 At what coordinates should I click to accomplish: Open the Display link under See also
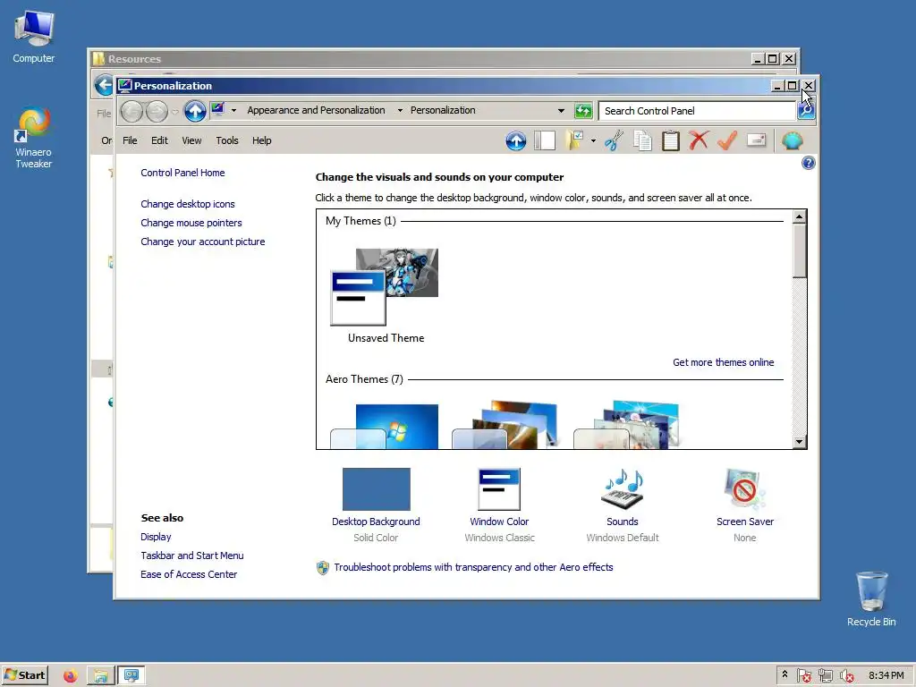click(x=156, y=537)
